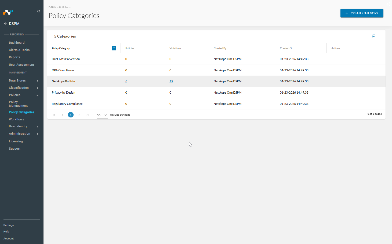This screenshot has height=244, width=392.
Task: Sort by the Violations column header
Action: coord(175,48)
